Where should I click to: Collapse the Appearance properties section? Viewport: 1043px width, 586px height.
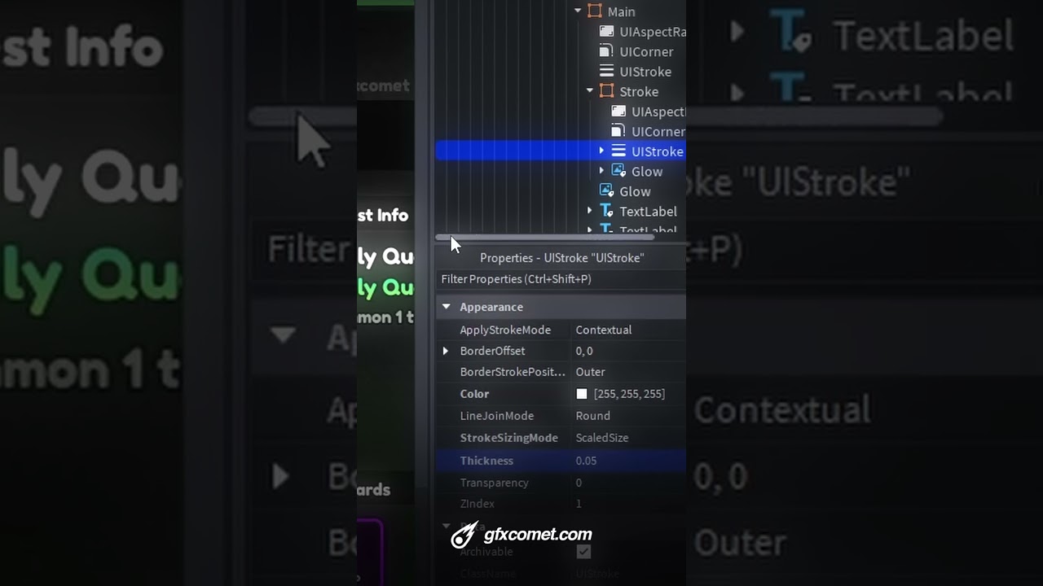[x=446, y=307]
